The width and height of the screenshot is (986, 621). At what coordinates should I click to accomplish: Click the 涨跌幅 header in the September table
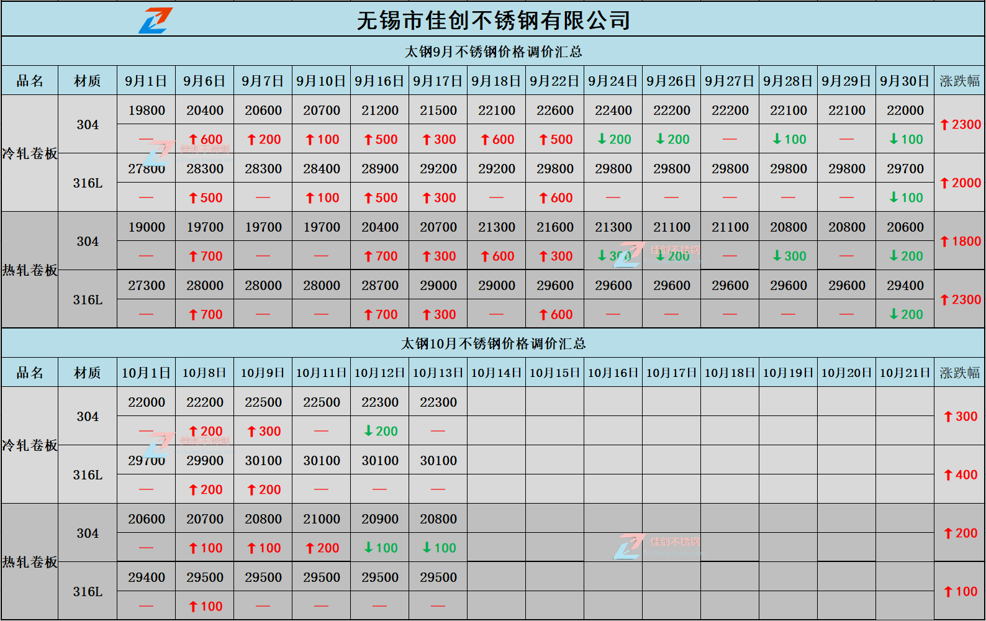point(960,81)
